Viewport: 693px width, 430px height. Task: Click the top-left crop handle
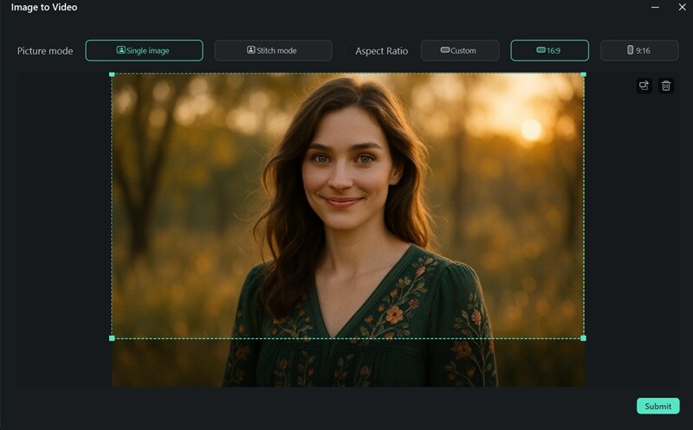coord(112,74)
